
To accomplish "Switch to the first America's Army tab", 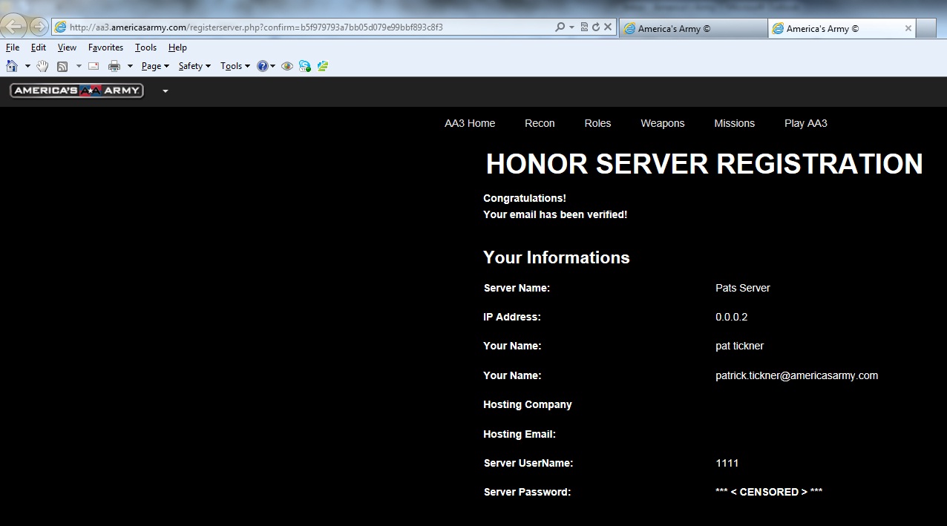I will (x=693, y=29).
